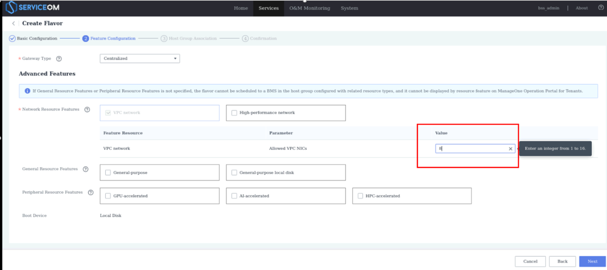This screenshot has height=270, width=607.
Task: Click the step 3 Host Group Association circle
Action: tap(164, 38)
